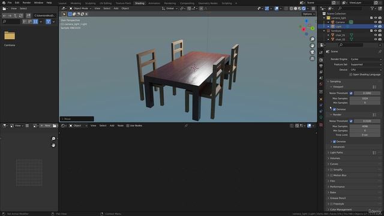Select the tweak select tool in viewport
The height and width of the screenshot is (216, 384).
point(64,14)
